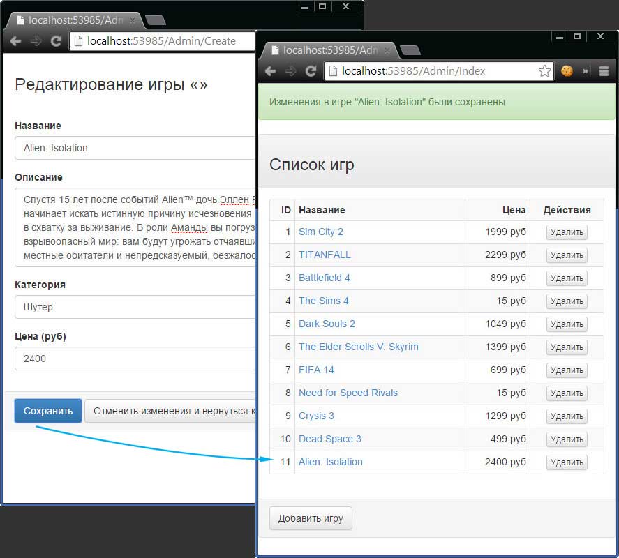Delete FIFA 14 with Удалить button
Image resolution: width=619 pixels, height=558 pixels.
[567, 370]
